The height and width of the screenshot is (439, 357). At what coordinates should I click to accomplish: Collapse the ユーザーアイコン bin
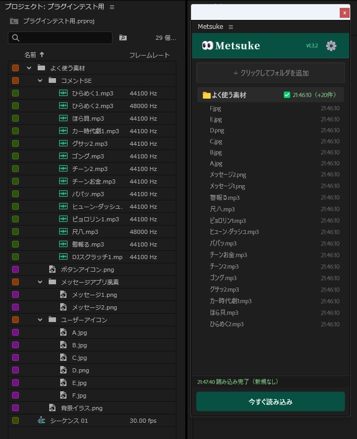pos(40,320)
